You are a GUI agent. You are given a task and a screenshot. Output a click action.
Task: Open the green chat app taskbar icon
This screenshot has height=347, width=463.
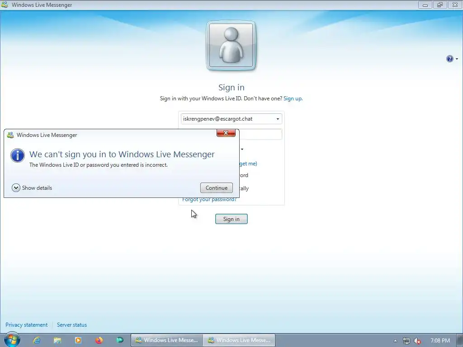pos(119,340)
